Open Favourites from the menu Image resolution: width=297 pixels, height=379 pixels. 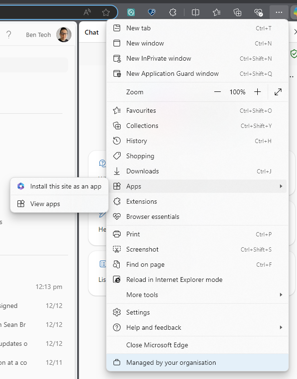(x=197, y=111)
